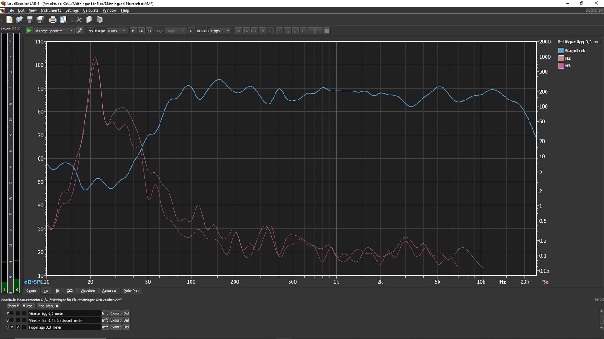Click the H3 legend color swatch
Screen dimensions: 604x339
pyautogui.click(x=561, y=66)
